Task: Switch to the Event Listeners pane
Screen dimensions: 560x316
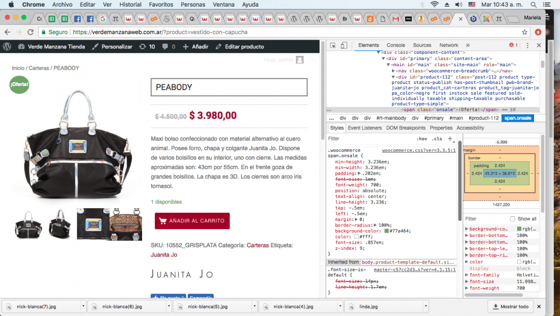Action: coord(365,128)
